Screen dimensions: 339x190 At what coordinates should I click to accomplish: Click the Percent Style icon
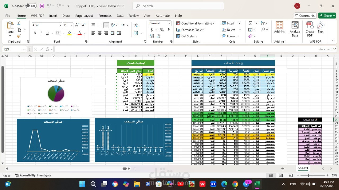pos(162,30)
